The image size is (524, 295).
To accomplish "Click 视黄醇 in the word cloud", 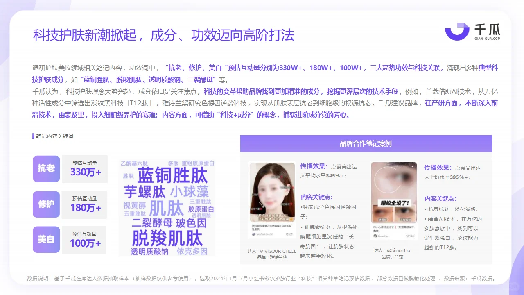I will [x=135, y=205].
